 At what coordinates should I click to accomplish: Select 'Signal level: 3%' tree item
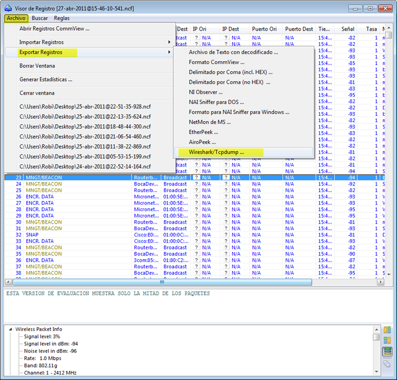(42, 336)
